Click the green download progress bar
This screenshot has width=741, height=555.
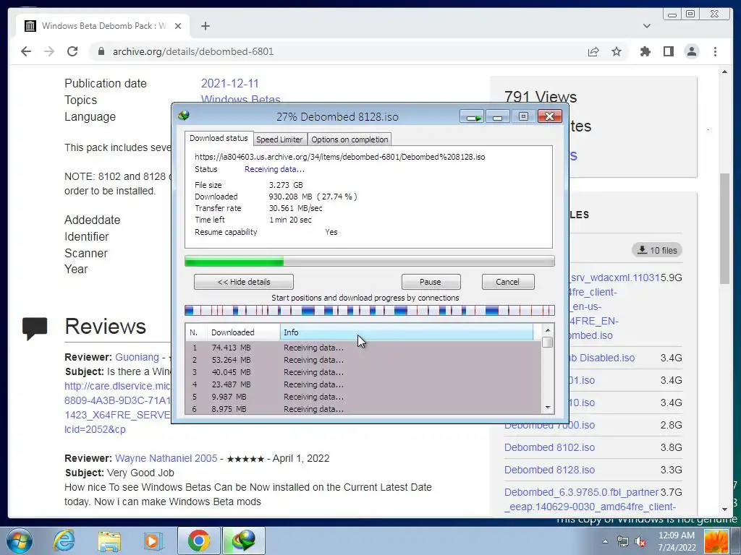[370, 261]
